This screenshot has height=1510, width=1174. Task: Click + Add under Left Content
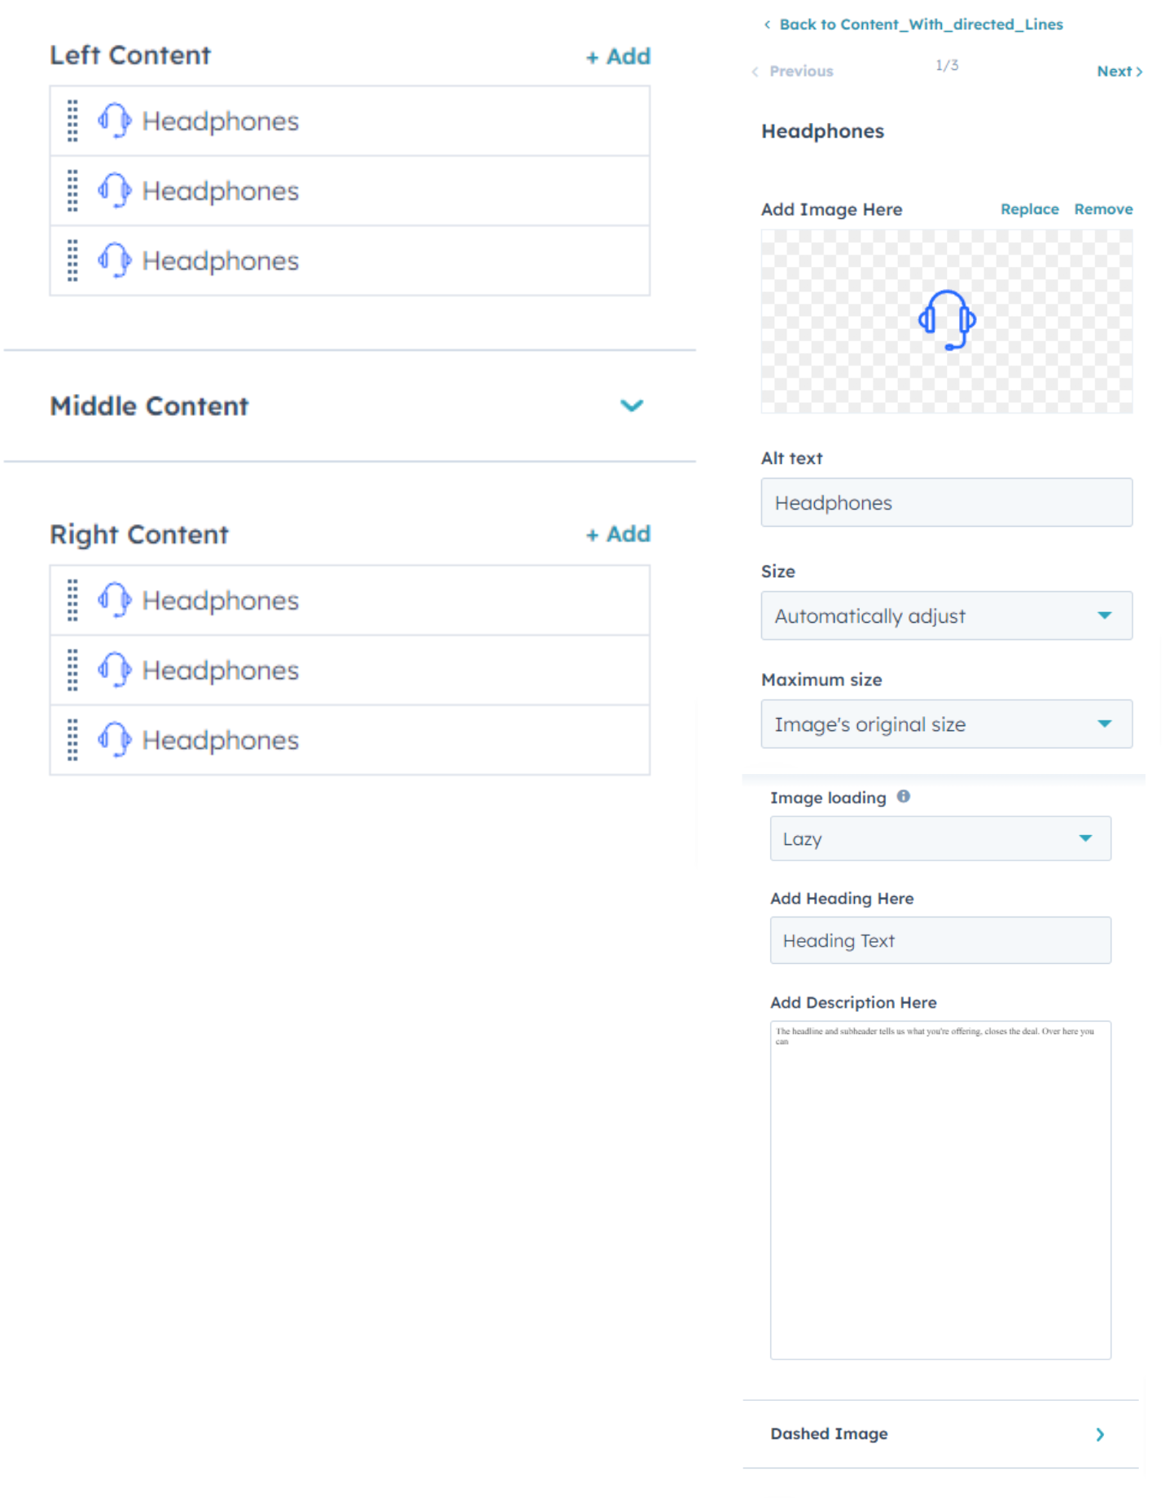coord(618,56)
